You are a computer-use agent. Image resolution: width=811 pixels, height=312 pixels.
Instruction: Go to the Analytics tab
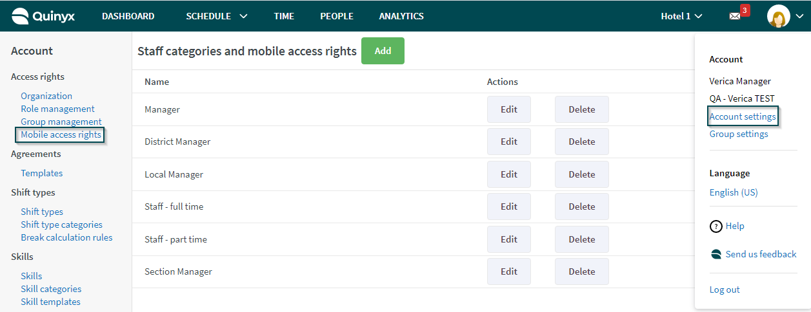401,16
